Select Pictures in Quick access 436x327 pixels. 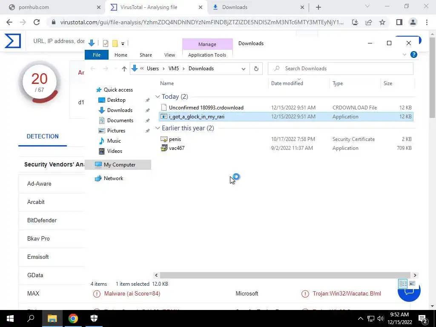pyautogui.click(x=116, y=131)
